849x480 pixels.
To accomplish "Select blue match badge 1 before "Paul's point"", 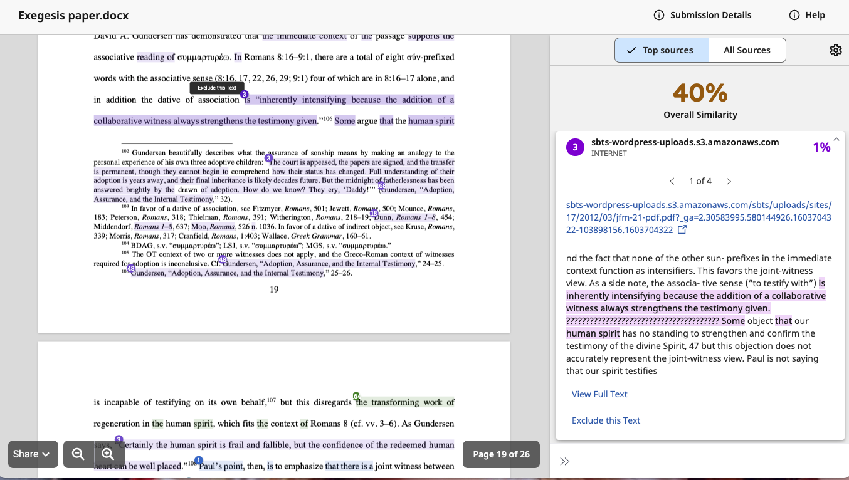I will [x=199, y=461].
